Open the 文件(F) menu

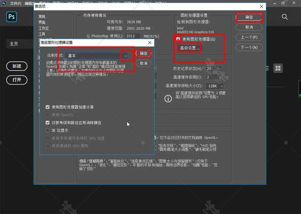[16, 3]
